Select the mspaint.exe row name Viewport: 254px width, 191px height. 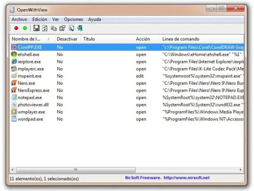point(30,76)
